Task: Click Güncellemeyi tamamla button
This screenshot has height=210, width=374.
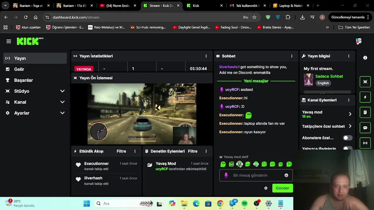Action: [x=350, y=17]
